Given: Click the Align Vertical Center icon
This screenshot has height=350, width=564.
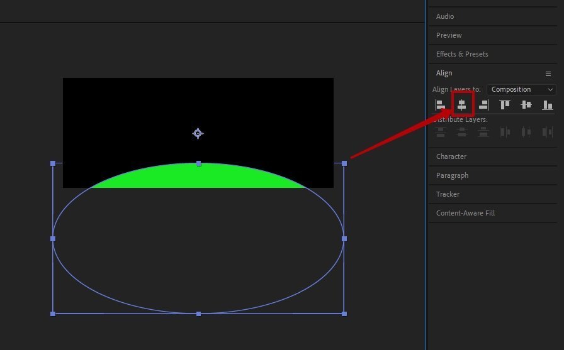Looking at the screenshot, I should pos(526,105).
